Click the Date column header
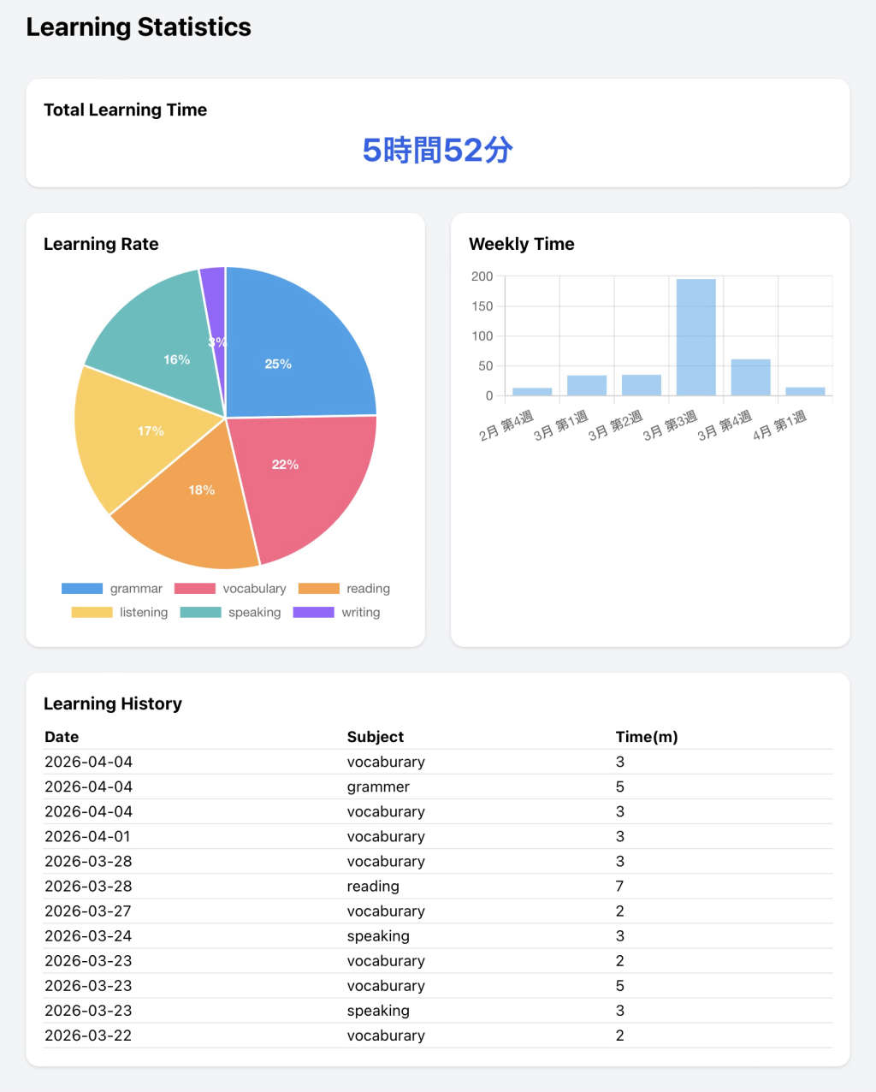The height and width of the screenshot is (1092, 876). [62, 737]
